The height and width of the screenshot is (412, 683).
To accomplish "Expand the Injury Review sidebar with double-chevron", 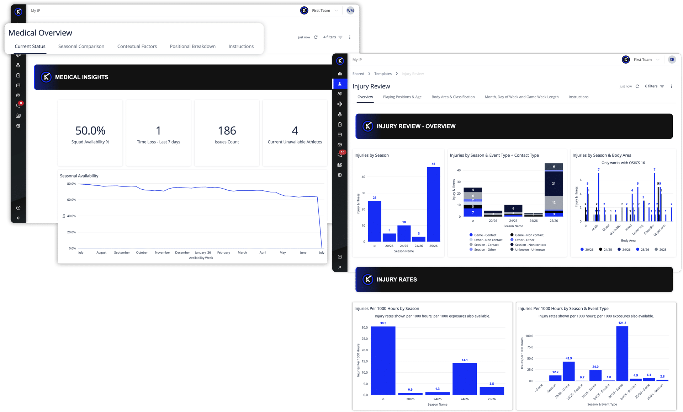I will coord(340,267).
